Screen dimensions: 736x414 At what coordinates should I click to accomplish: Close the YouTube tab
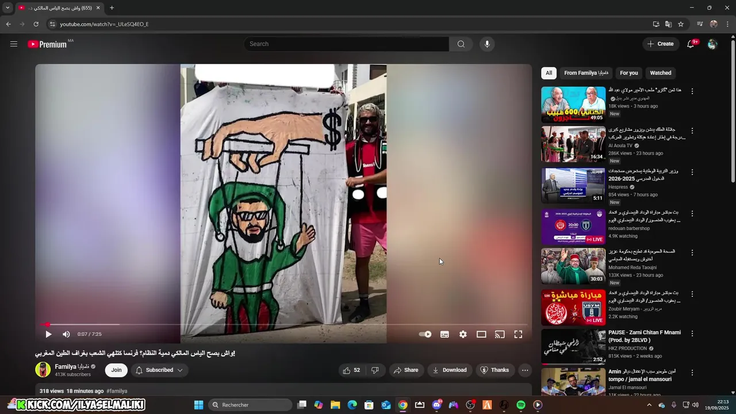pyautogui.click(x=98, y=8)
